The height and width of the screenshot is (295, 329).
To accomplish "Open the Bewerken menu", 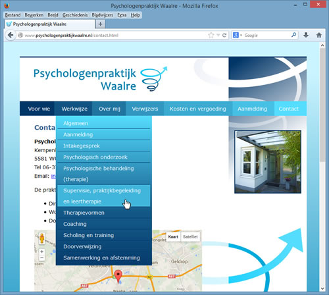I will point(34,15).
